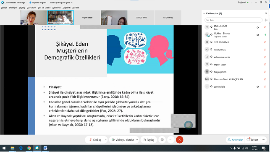Click muted mic icon in zerrinyildiz row
Screen dimensions: 270x152
pos(265,86)
